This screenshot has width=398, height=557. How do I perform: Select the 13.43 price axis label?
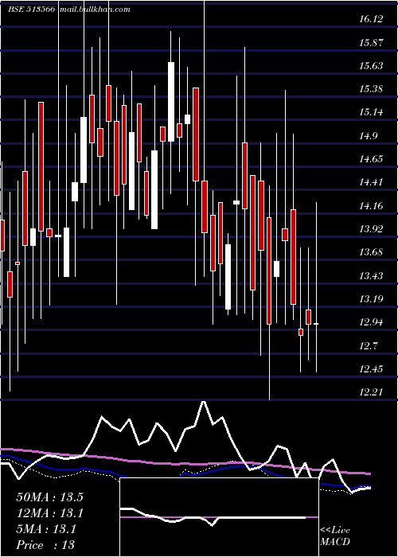tap(371, 275)
